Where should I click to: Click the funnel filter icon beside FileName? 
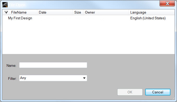click(x=6, y=12)
